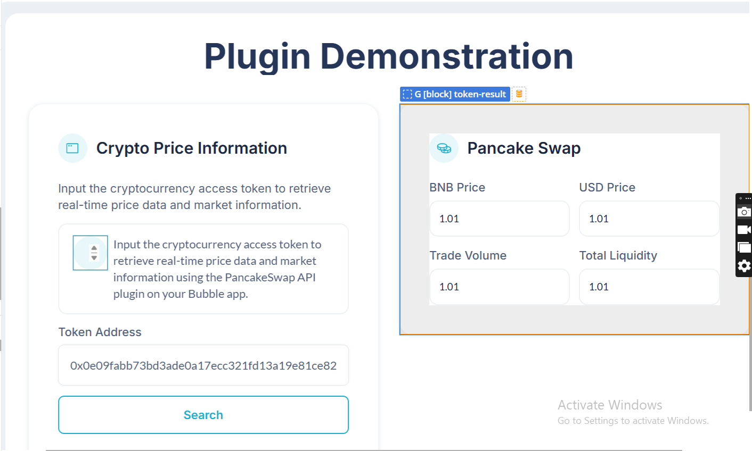Open the gallery icon in side toolbar
752x451 pixels.
(744, 247)
